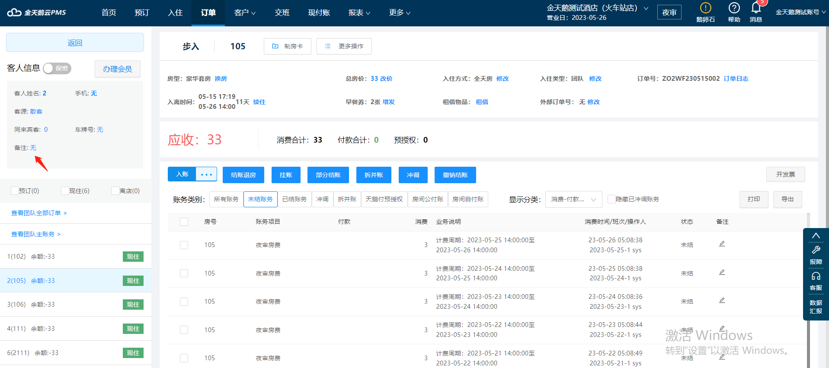The image size is (829, 368).
Task: Toggle the 保密 guest info switch
Action: point(57,68)
